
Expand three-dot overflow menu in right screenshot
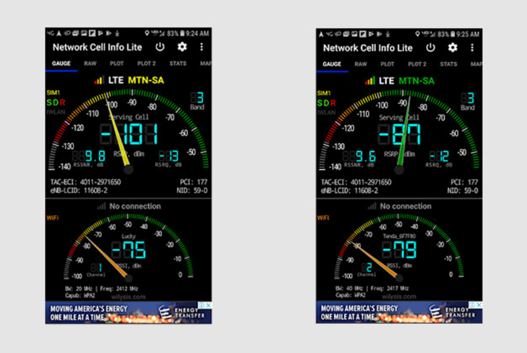pos(472,47)
